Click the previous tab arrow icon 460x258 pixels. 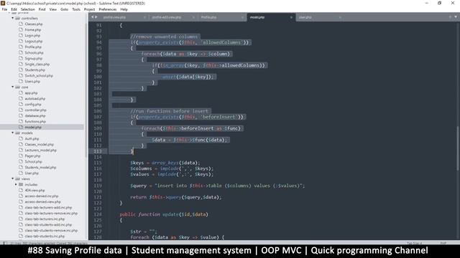[93, 17]
